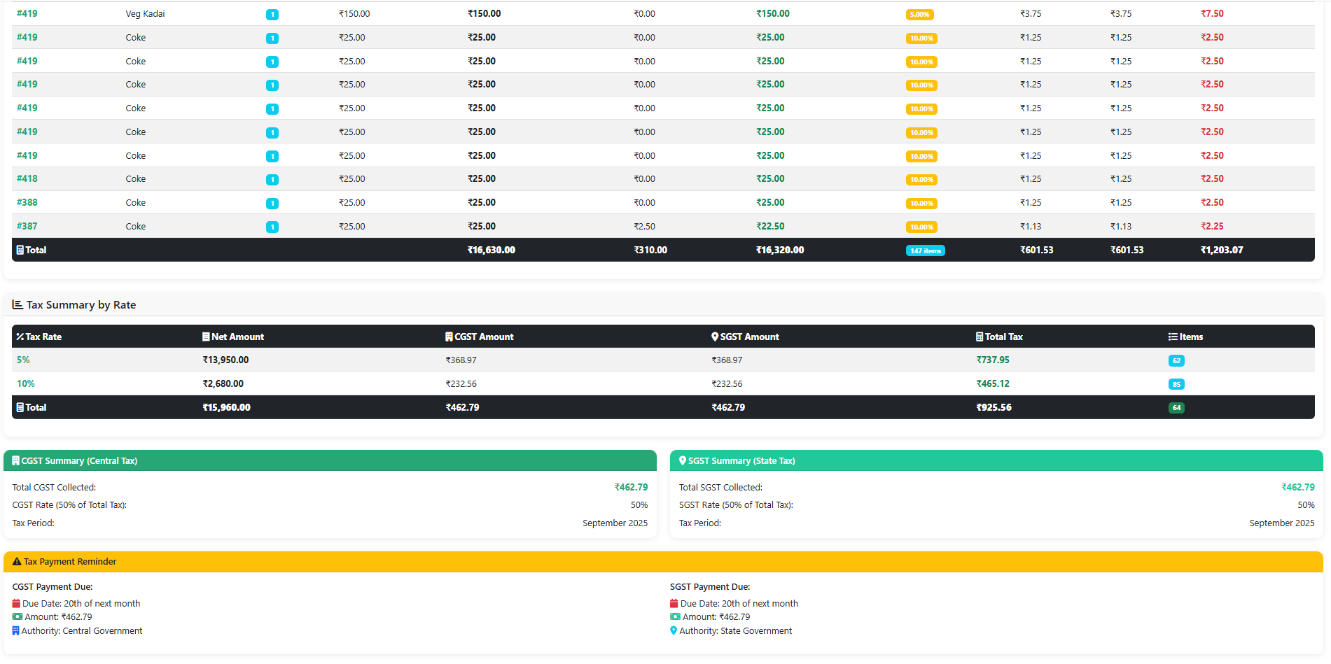Open order #418 for Coke

[27, 178]
